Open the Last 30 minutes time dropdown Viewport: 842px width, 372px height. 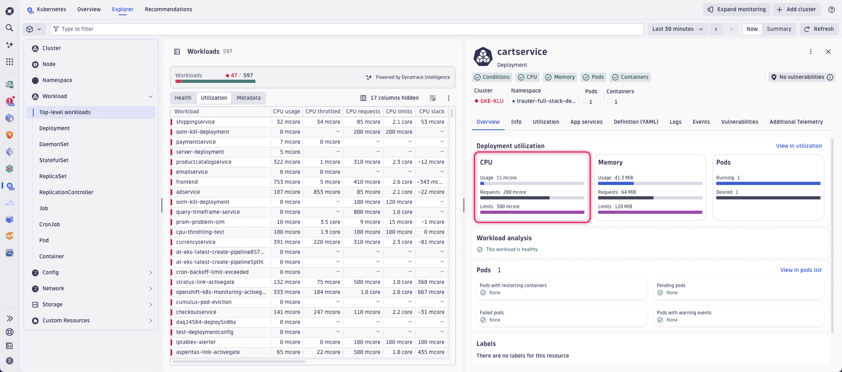click(x=677, y=29)
